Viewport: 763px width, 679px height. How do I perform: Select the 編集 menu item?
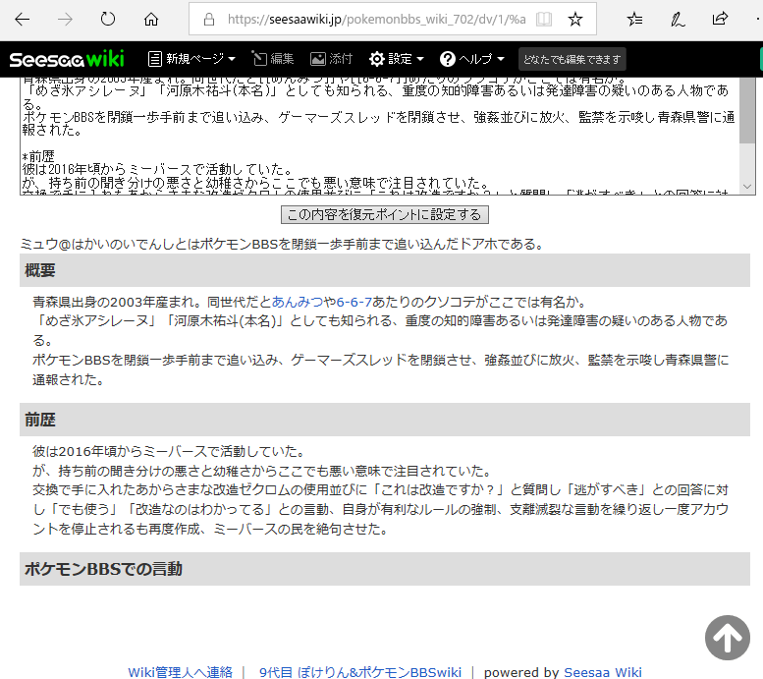[273, 59]
